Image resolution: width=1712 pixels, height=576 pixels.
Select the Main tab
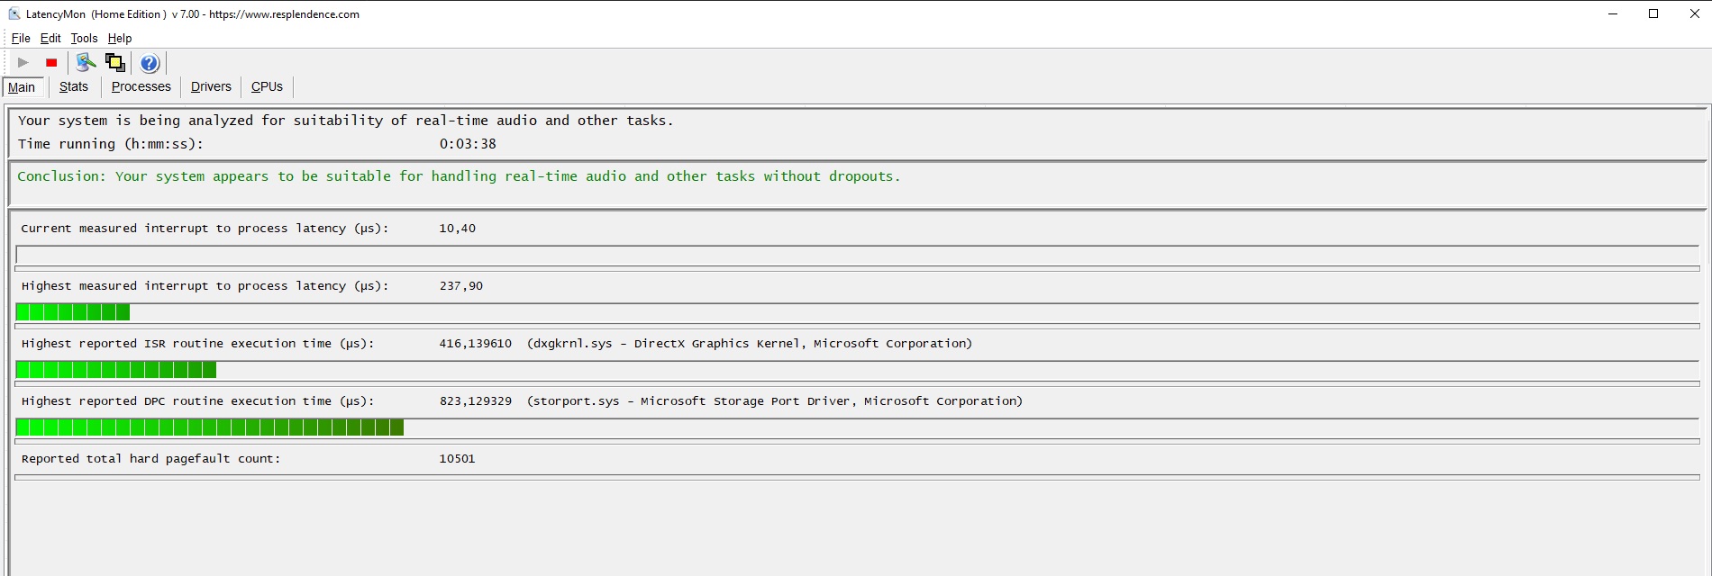point(22,87)
